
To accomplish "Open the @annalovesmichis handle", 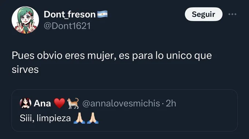I will click(x=121, y=103).
